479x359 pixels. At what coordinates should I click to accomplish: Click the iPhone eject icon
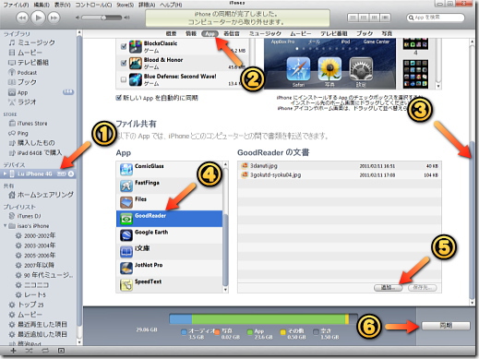pos(71,174)
